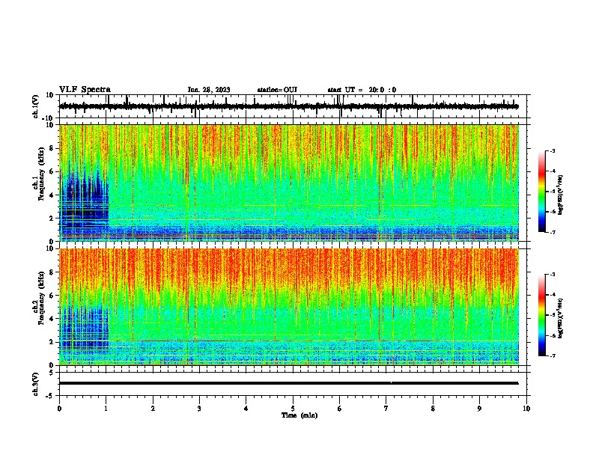Screen dimensions: 593x458
Task: Click the "-3" label on ch.1 color bar
Action: point(552,151)
